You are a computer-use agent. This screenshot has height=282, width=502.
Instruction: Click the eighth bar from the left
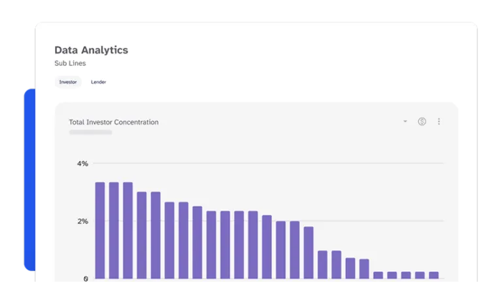[197, 242]
